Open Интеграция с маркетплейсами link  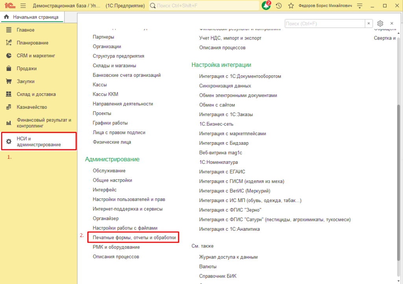pyautogui.click(x=233, y=134)
